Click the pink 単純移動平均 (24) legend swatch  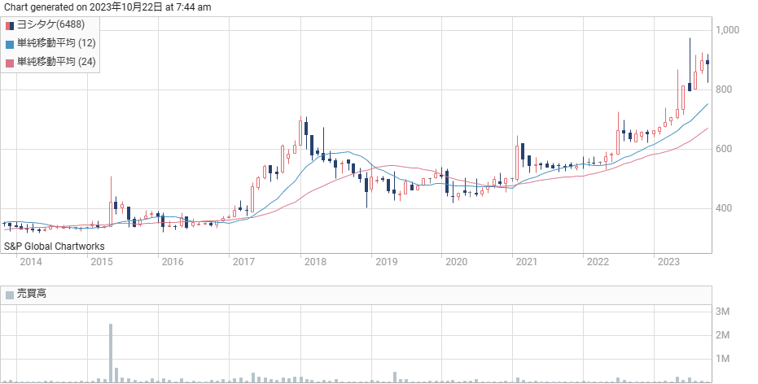[10, 63]
